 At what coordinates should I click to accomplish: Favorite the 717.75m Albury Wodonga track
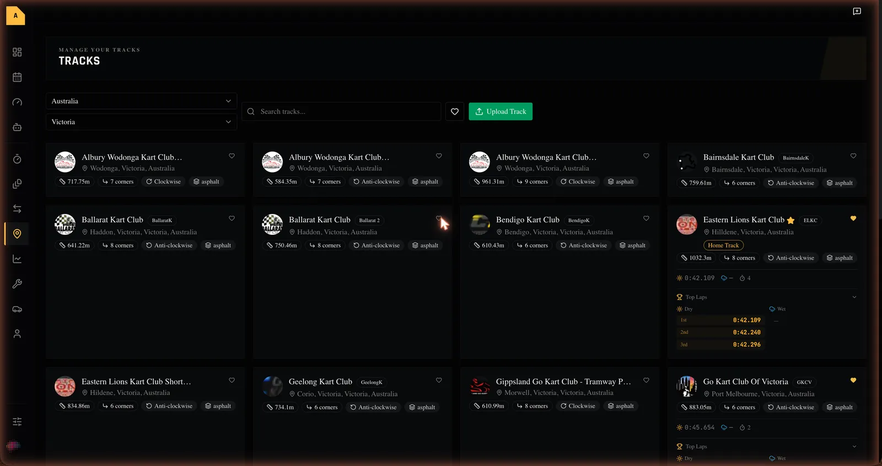coord(232,156)
